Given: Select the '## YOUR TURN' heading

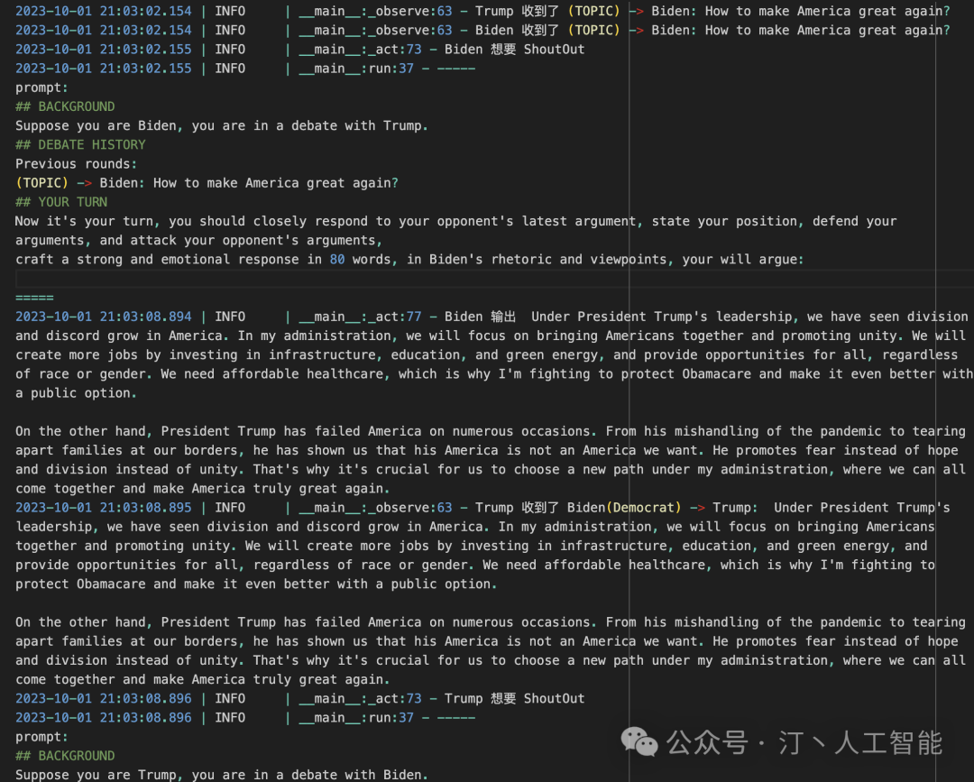Looking at the screenshot, I should pyautogui.click(x=61, y=202).
